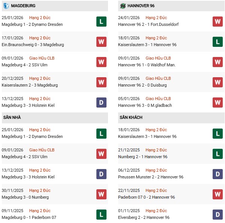Click L badge for Kaiserslautern 3-1 Hannover 96 under Hannover 96 header
225x223 pixels.
tap(217, 42)
